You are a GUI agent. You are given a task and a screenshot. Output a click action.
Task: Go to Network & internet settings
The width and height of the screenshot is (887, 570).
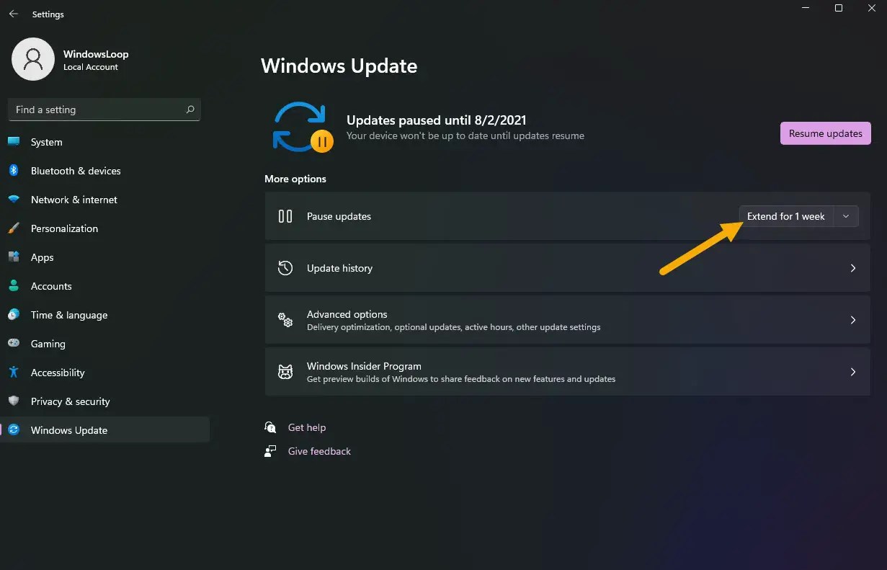coord(105,200)
